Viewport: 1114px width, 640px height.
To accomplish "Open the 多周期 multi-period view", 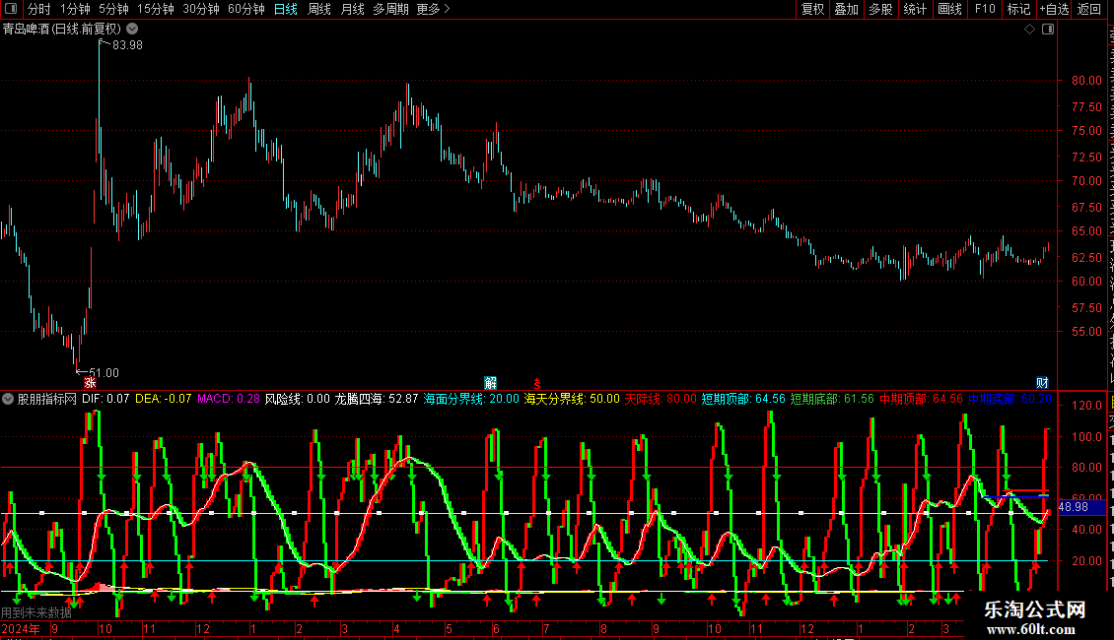I will (x=390, y=9).
